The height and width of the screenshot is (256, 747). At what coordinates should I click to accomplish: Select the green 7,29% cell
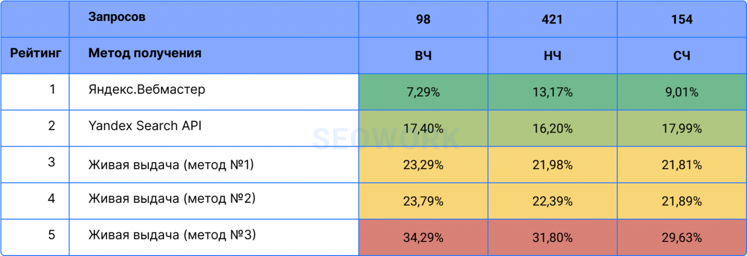[423, 92]
